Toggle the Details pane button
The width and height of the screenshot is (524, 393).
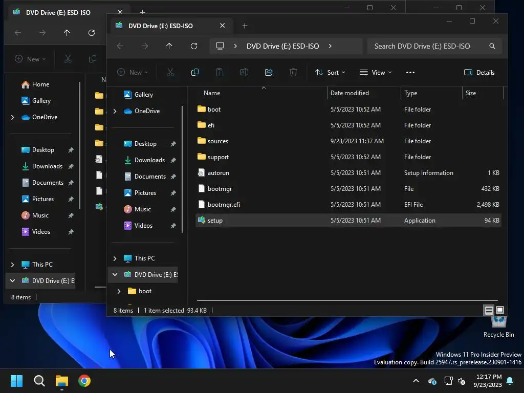[x=479, y=72]
